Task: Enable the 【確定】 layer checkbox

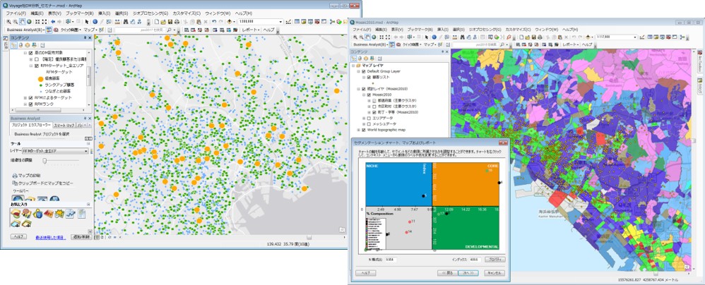Action: tap(37, 59)
